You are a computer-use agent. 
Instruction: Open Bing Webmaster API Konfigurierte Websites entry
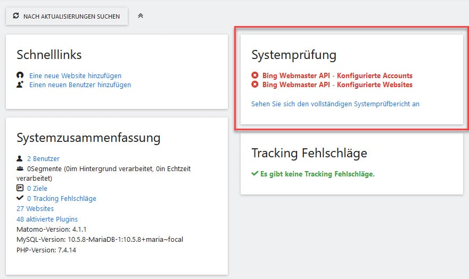338,85
